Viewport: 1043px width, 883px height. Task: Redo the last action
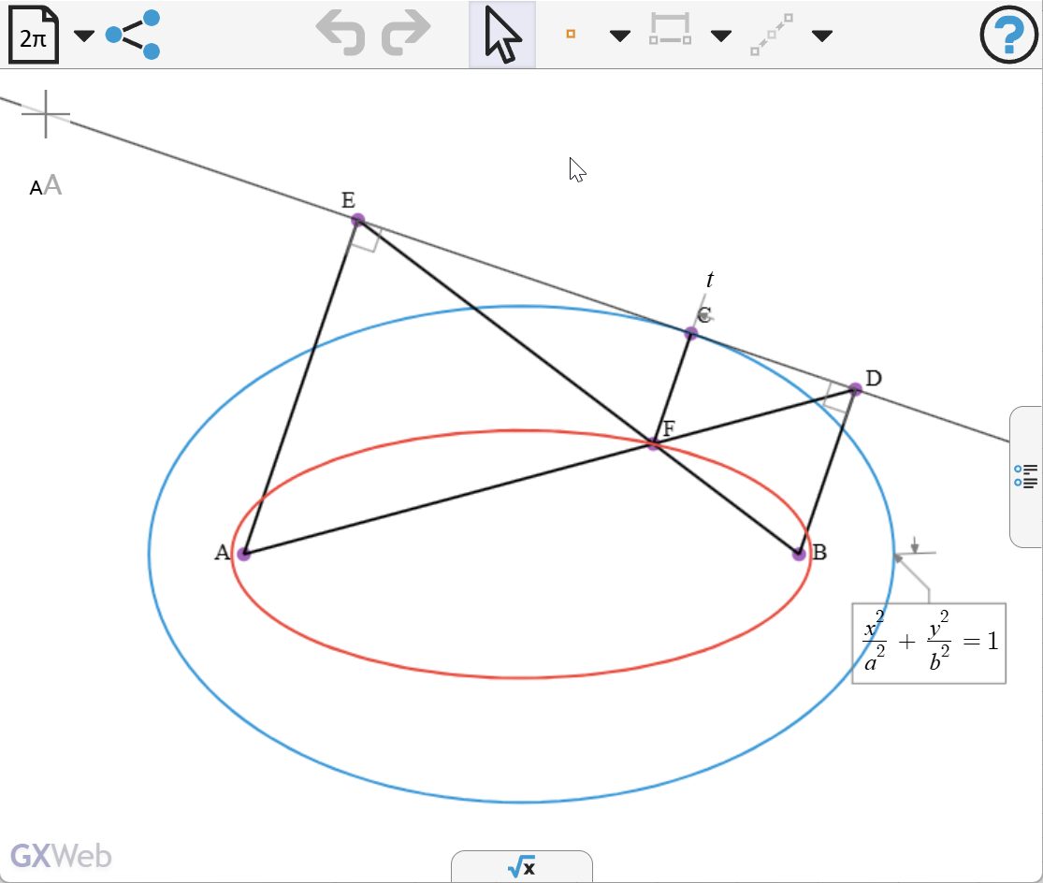406,33
